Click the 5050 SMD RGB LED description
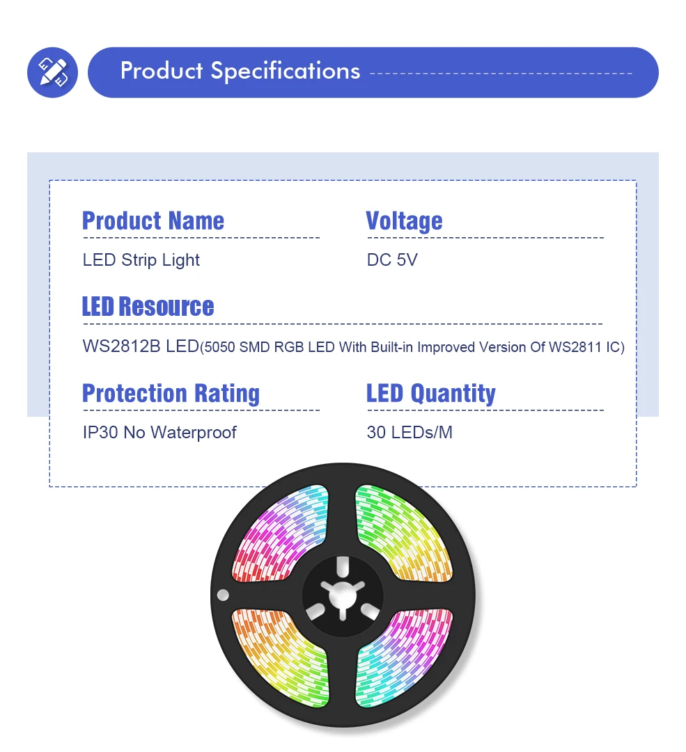 coord(412,347)
